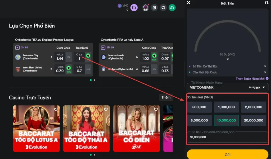Close the Rút Tiền panel
The image size is (271, 159).
click(188, 3)
